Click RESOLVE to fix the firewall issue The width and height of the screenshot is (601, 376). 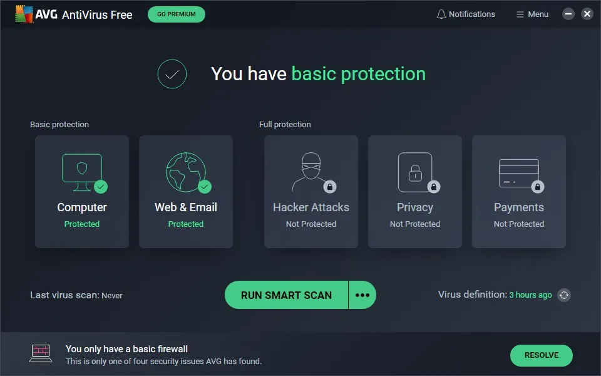pyautogui.click(x=541, y=355)
